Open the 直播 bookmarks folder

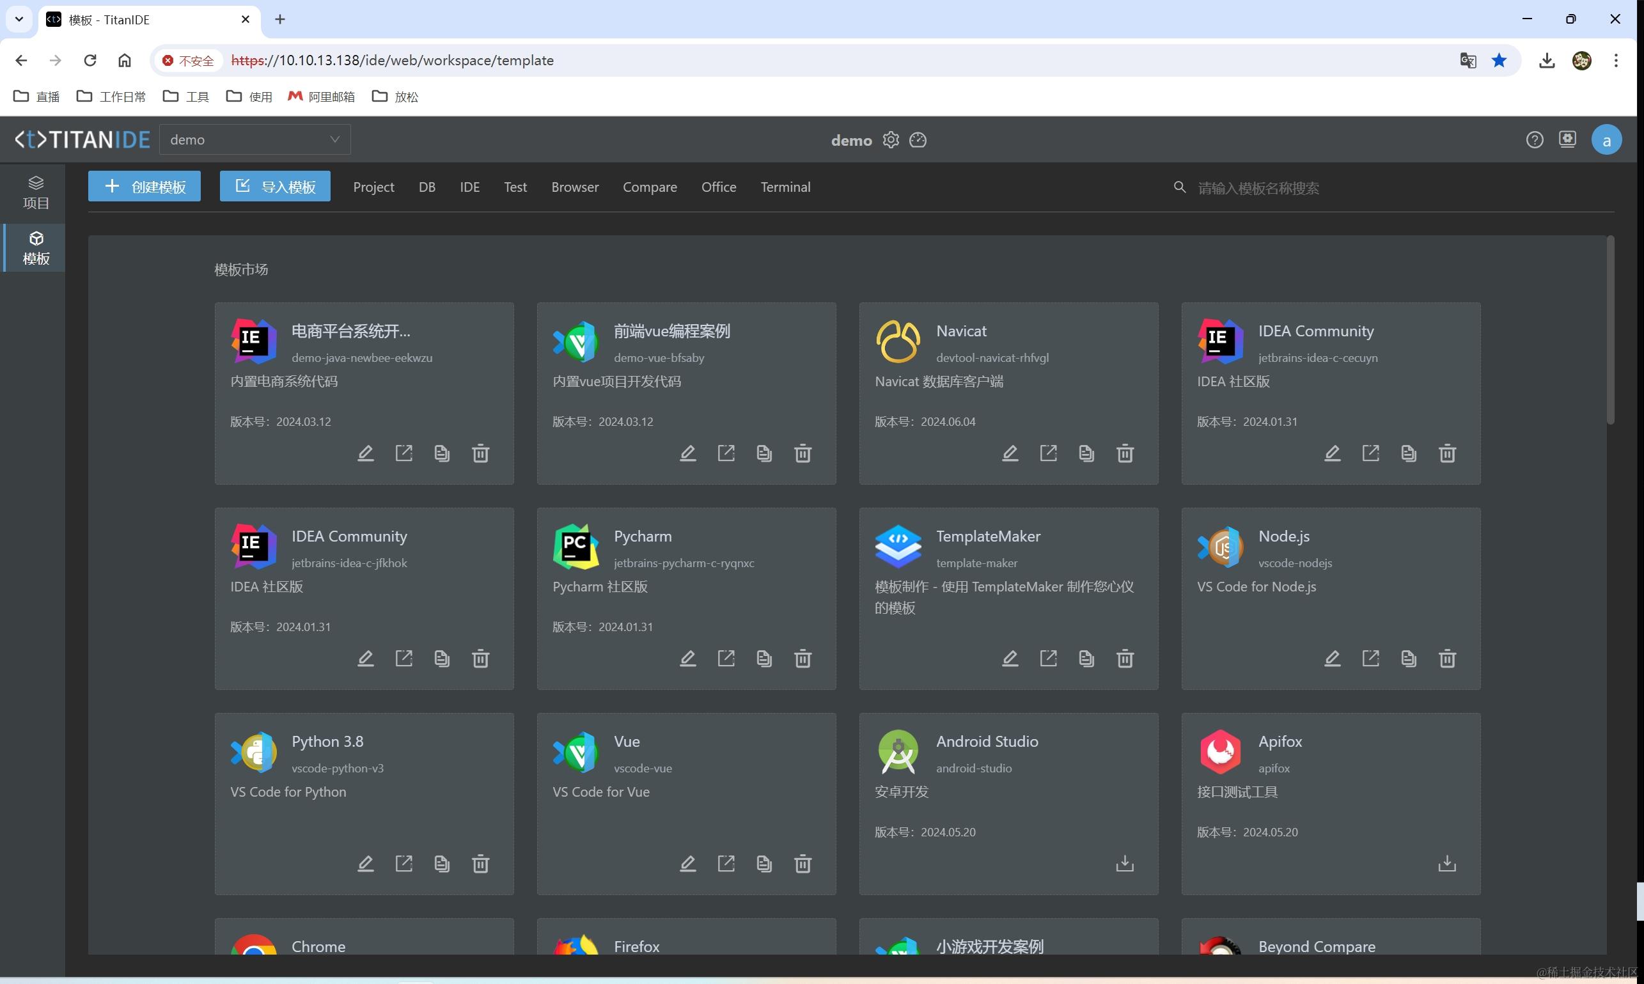tap(36, 97)
